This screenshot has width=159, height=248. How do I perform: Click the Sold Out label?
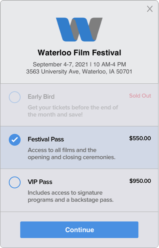coord(140,96)
